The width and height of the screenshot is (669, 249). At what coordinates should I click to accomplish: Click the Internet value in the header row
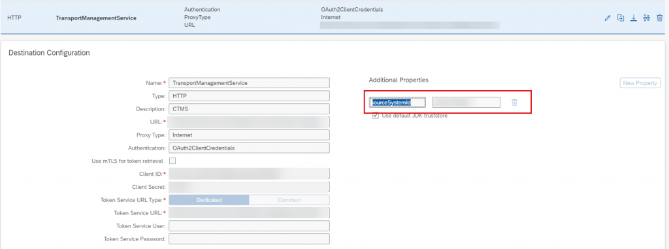(x=331, y=18)
